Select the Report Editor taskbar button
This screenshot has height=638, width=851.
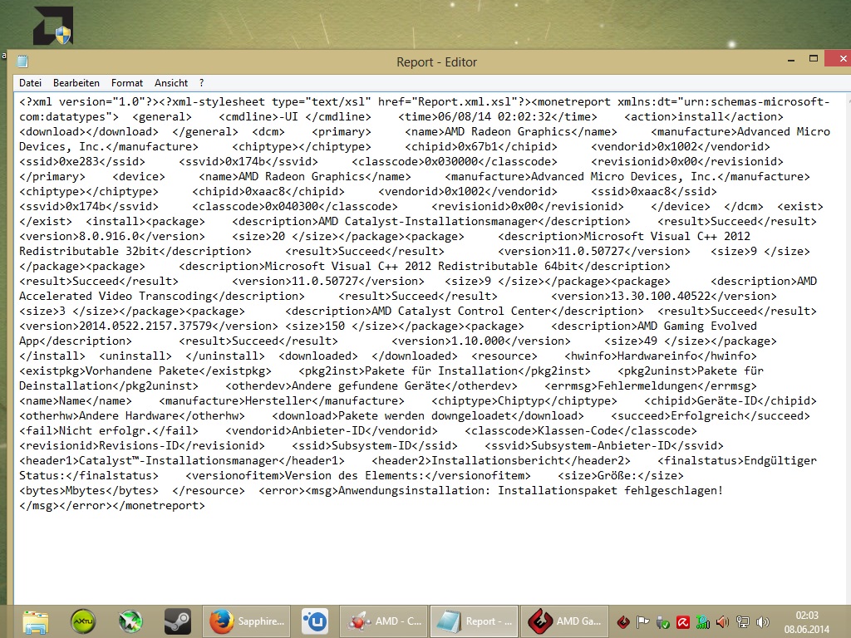(x=474, y=621)
